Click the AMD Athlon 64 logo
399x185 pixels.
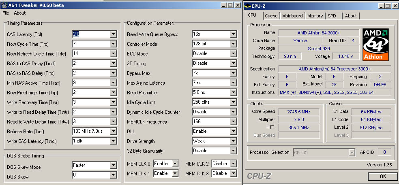[375, 44]
